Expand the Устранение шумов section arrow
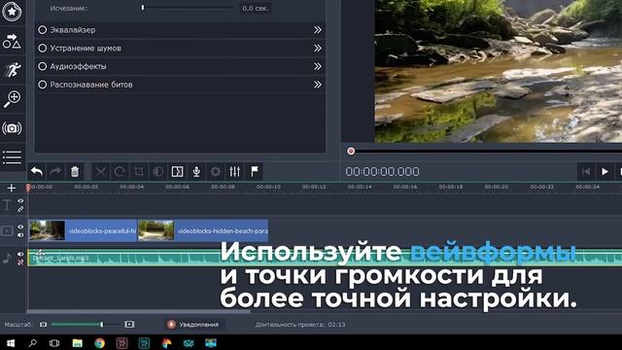The height and width of the screenshot is (350, 622). [x=318, y=48]
